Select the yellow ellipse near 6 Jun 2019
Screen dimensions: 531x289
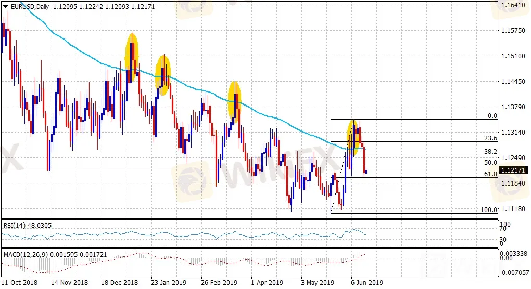(355, 137)
